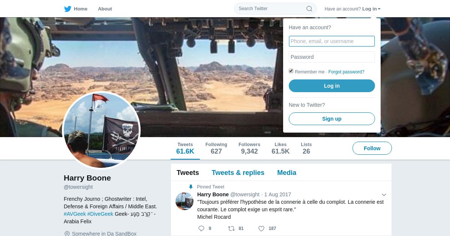450x236 pixels.
Task: Click the Twitter bird Home icon
Action: tap(67, 9)
